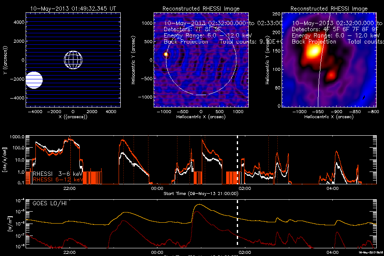Viewport: 384px width, 256px height.
Task: Click the 'GOES LO/HI' plot label
Action: 49,204
